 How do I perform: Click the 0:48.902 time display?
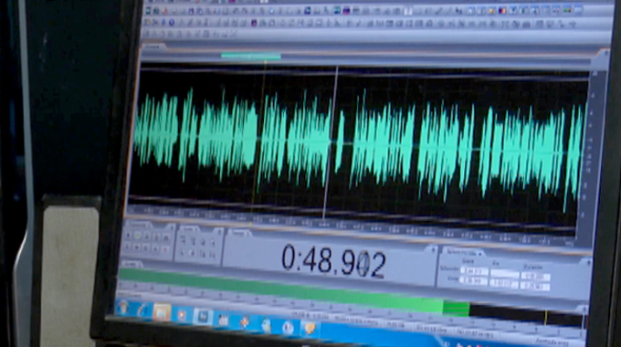333,260
